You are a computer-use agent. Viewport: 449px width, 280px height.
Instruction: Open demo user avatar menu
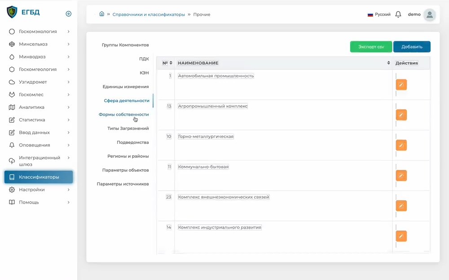pos(430,14)
